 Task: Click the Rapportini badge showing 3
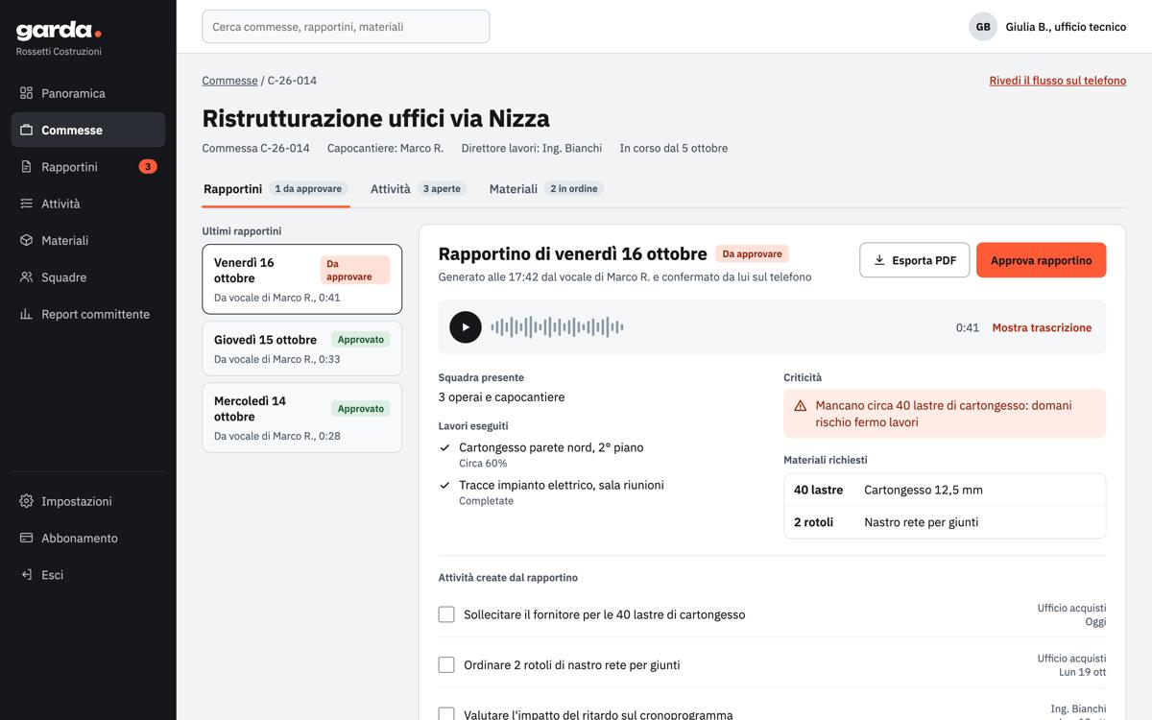pyautogui.click(x=147, y=167)
